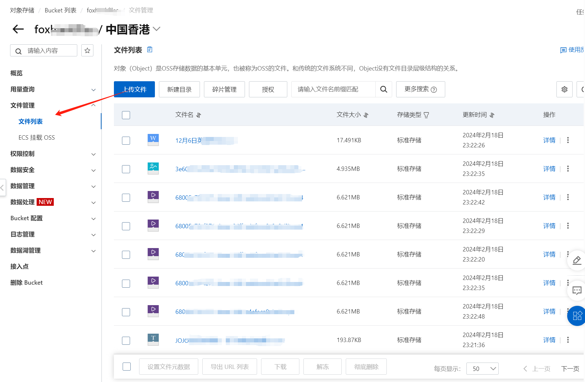Screen dimensions: 585x382
Task: Expand the 数据安全 sidebar section
Action: 93,170
